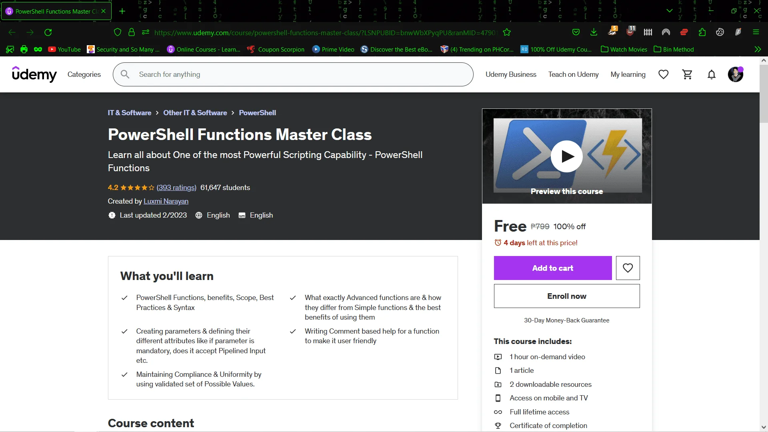Click the Pocket save icon in toolbar
The width and height of the screenshot is (768, 432).
point(576,32)
